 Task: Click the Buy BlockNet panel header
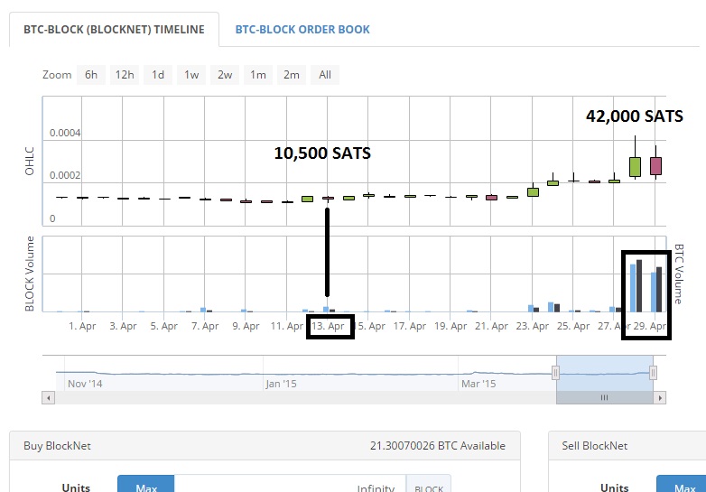pyautogui.click(x=265, y=446)
